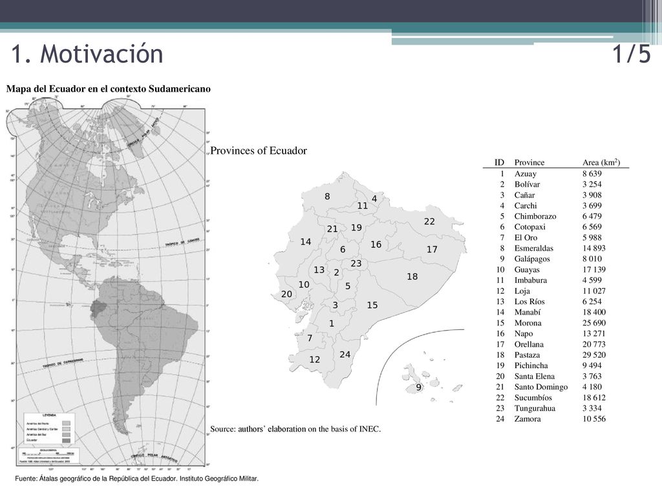The image size is (662, 496).
Task: Click province label 19 on the Ecuador map
Action: click(356, 228)
